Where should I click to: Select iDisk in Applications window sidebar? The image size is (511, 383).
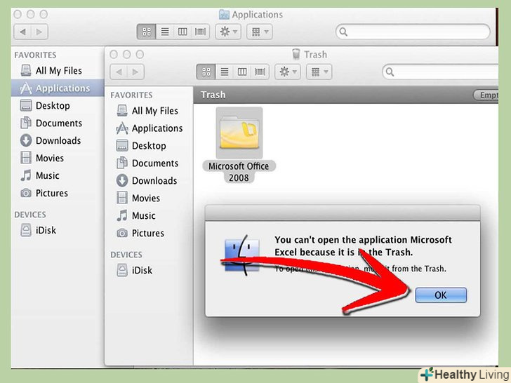pos(38,230)
